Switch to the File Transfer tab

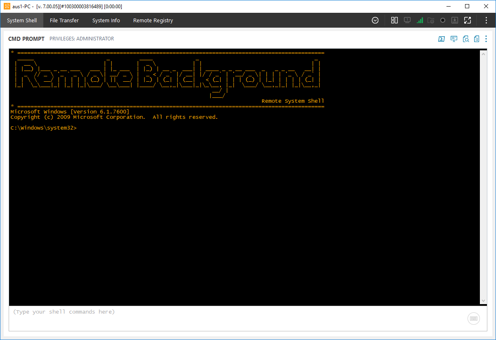pos(64,20)
